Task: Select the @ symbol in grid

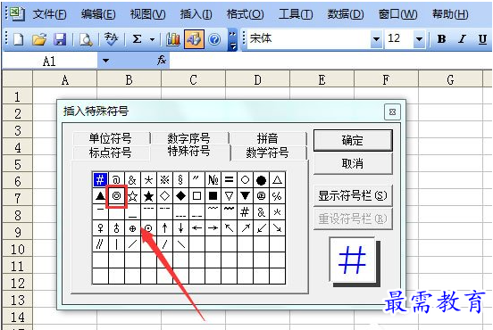Action: point(116,180)
